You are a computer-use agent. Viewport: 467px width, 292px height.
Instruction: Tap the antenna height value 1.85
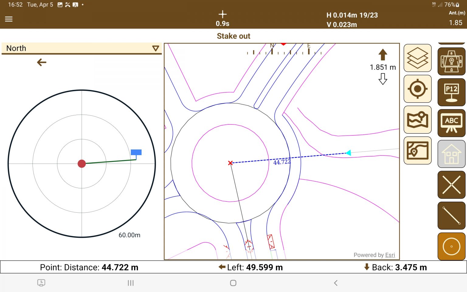[x=455, y=23]
